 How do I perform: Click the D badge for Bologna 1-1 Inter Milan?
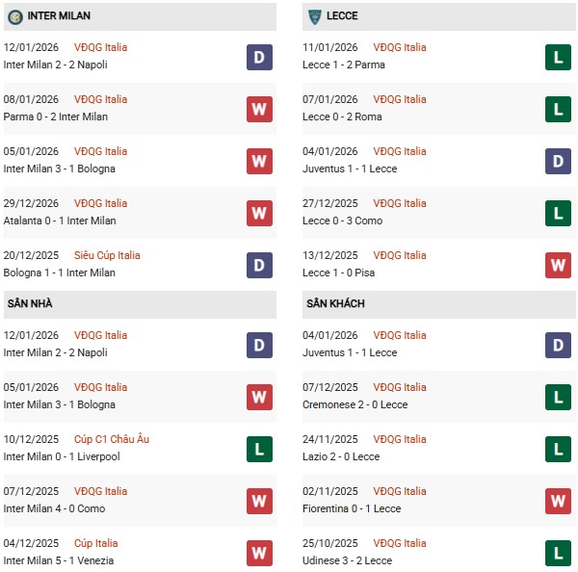[x=259, y=265]
